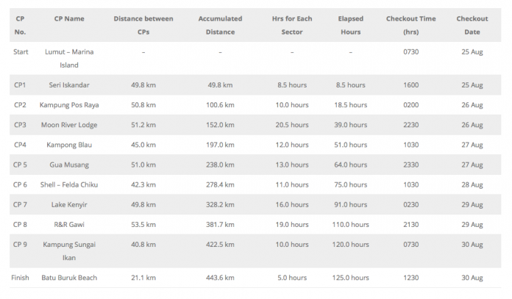Click the "Shell – Felda Chiku" cell

coord(69,184)
